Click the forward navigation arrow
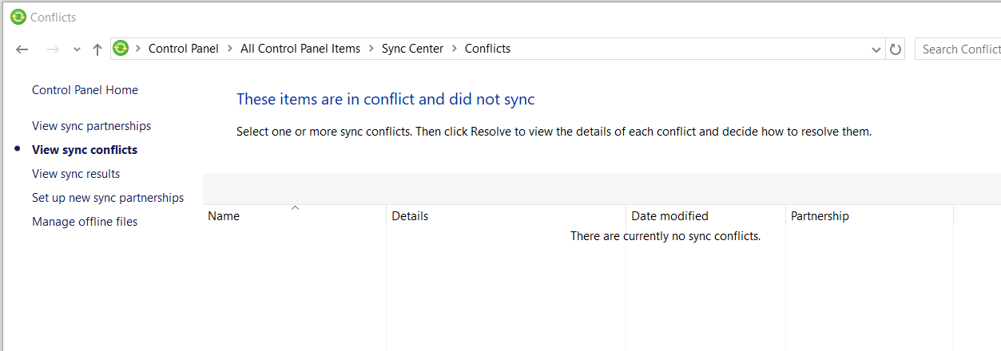 [53, 49]
